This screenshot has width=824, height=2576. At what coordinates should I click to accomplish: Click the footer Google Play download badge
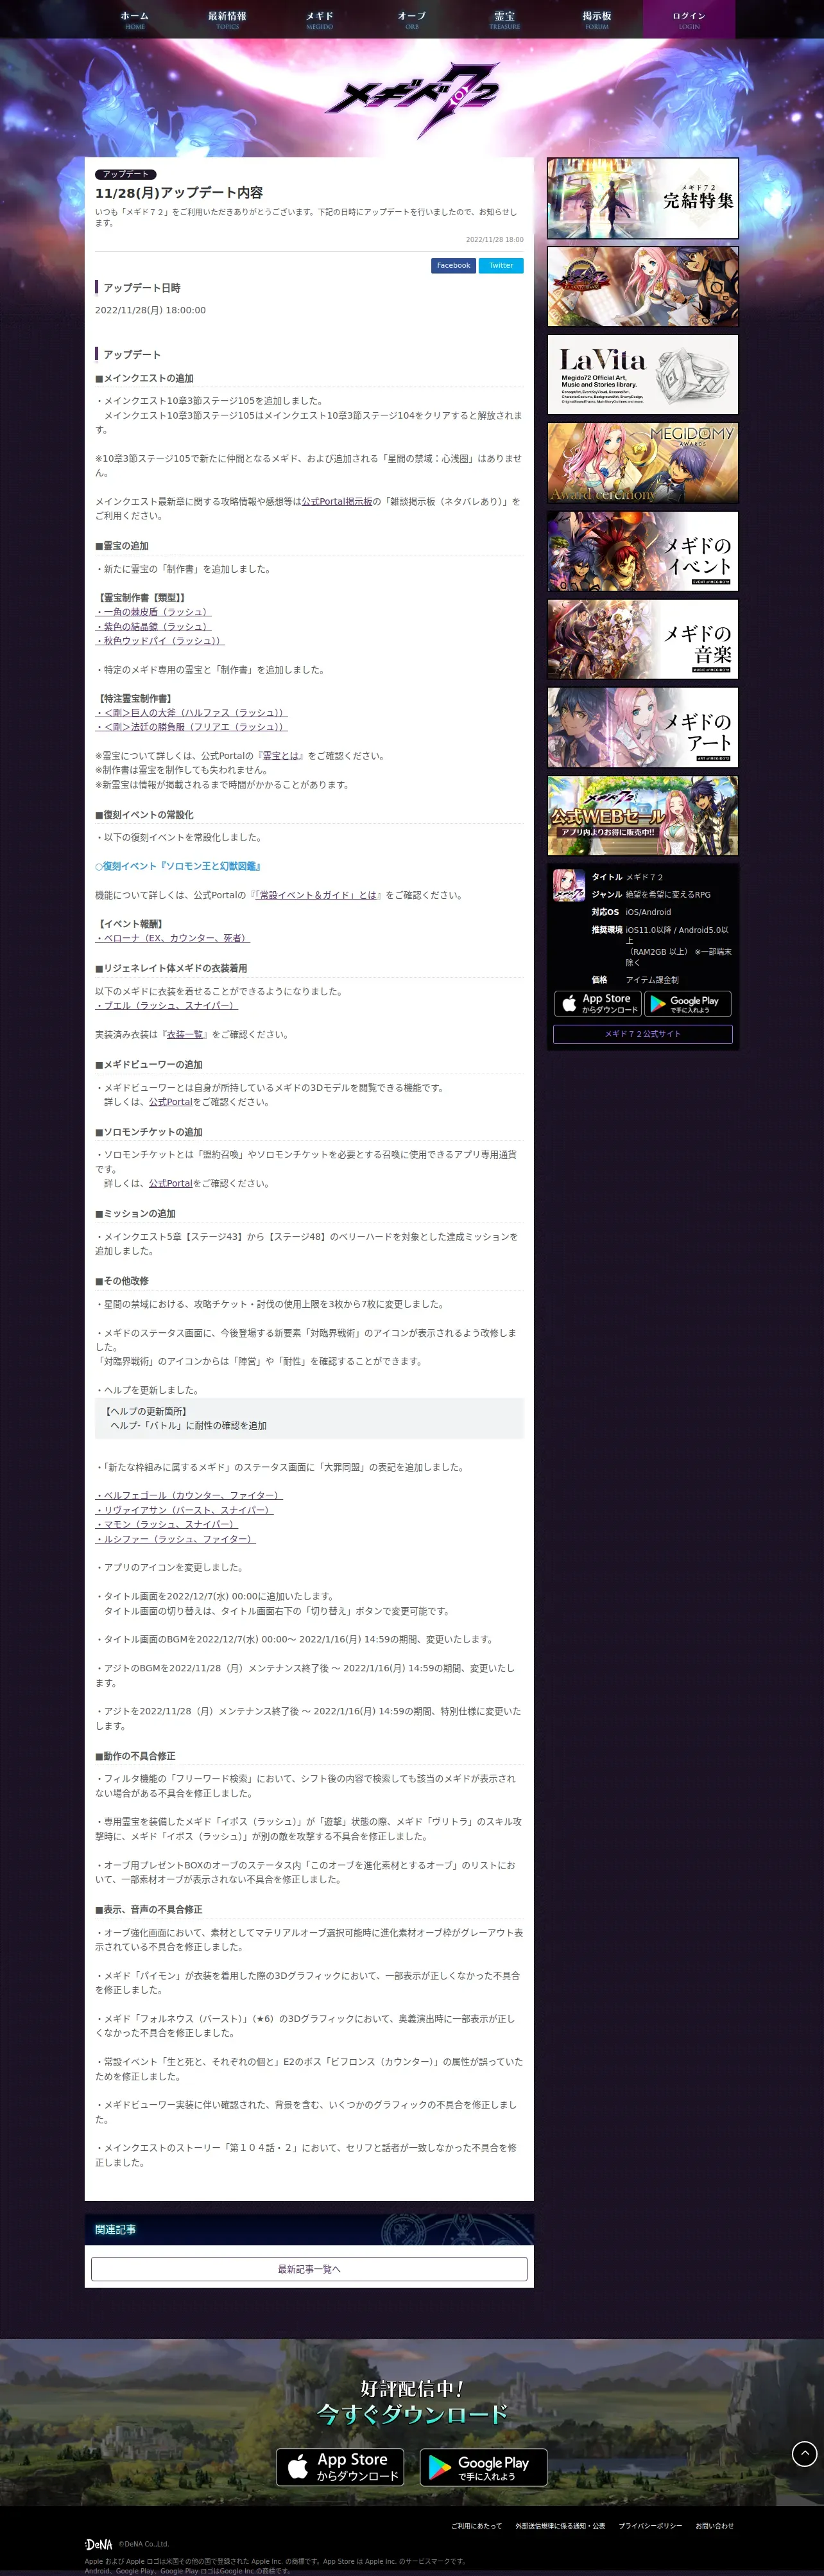(x=483, y=2467)
